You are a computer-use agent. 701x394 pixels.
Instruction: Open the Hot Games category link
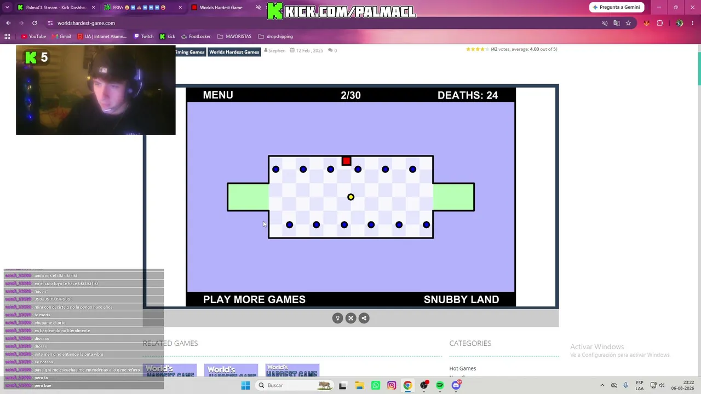click(x=463, y=368)
